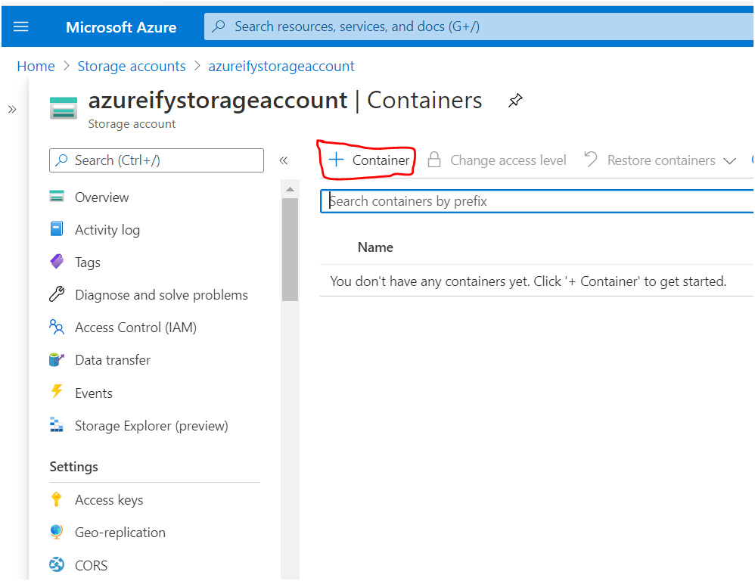
Task: Expand the collapsed left portal pane chevrons
Action: click(12, 109)
